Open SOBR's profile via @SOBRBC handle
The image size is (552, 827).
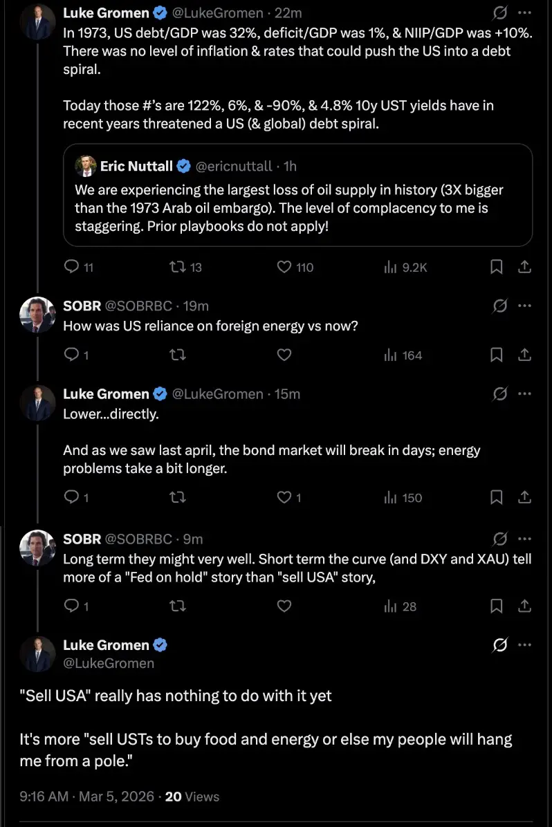coord(138,306)
